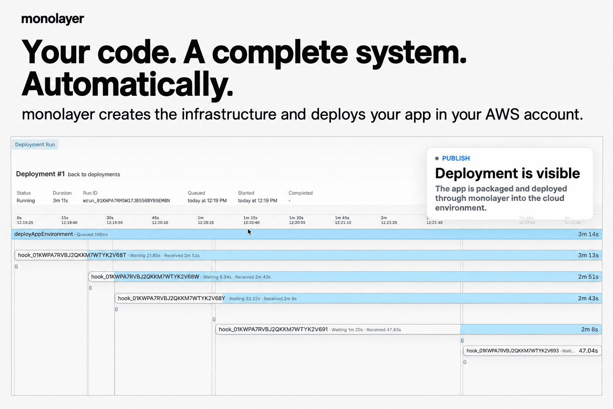Click the 30s 12:19:55 timeline marker

click(x=115, y=220)
